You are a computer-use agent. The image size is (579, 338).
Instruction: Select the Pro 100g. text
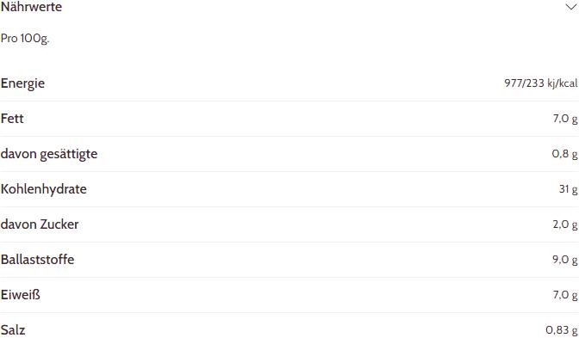pos(25,39)
